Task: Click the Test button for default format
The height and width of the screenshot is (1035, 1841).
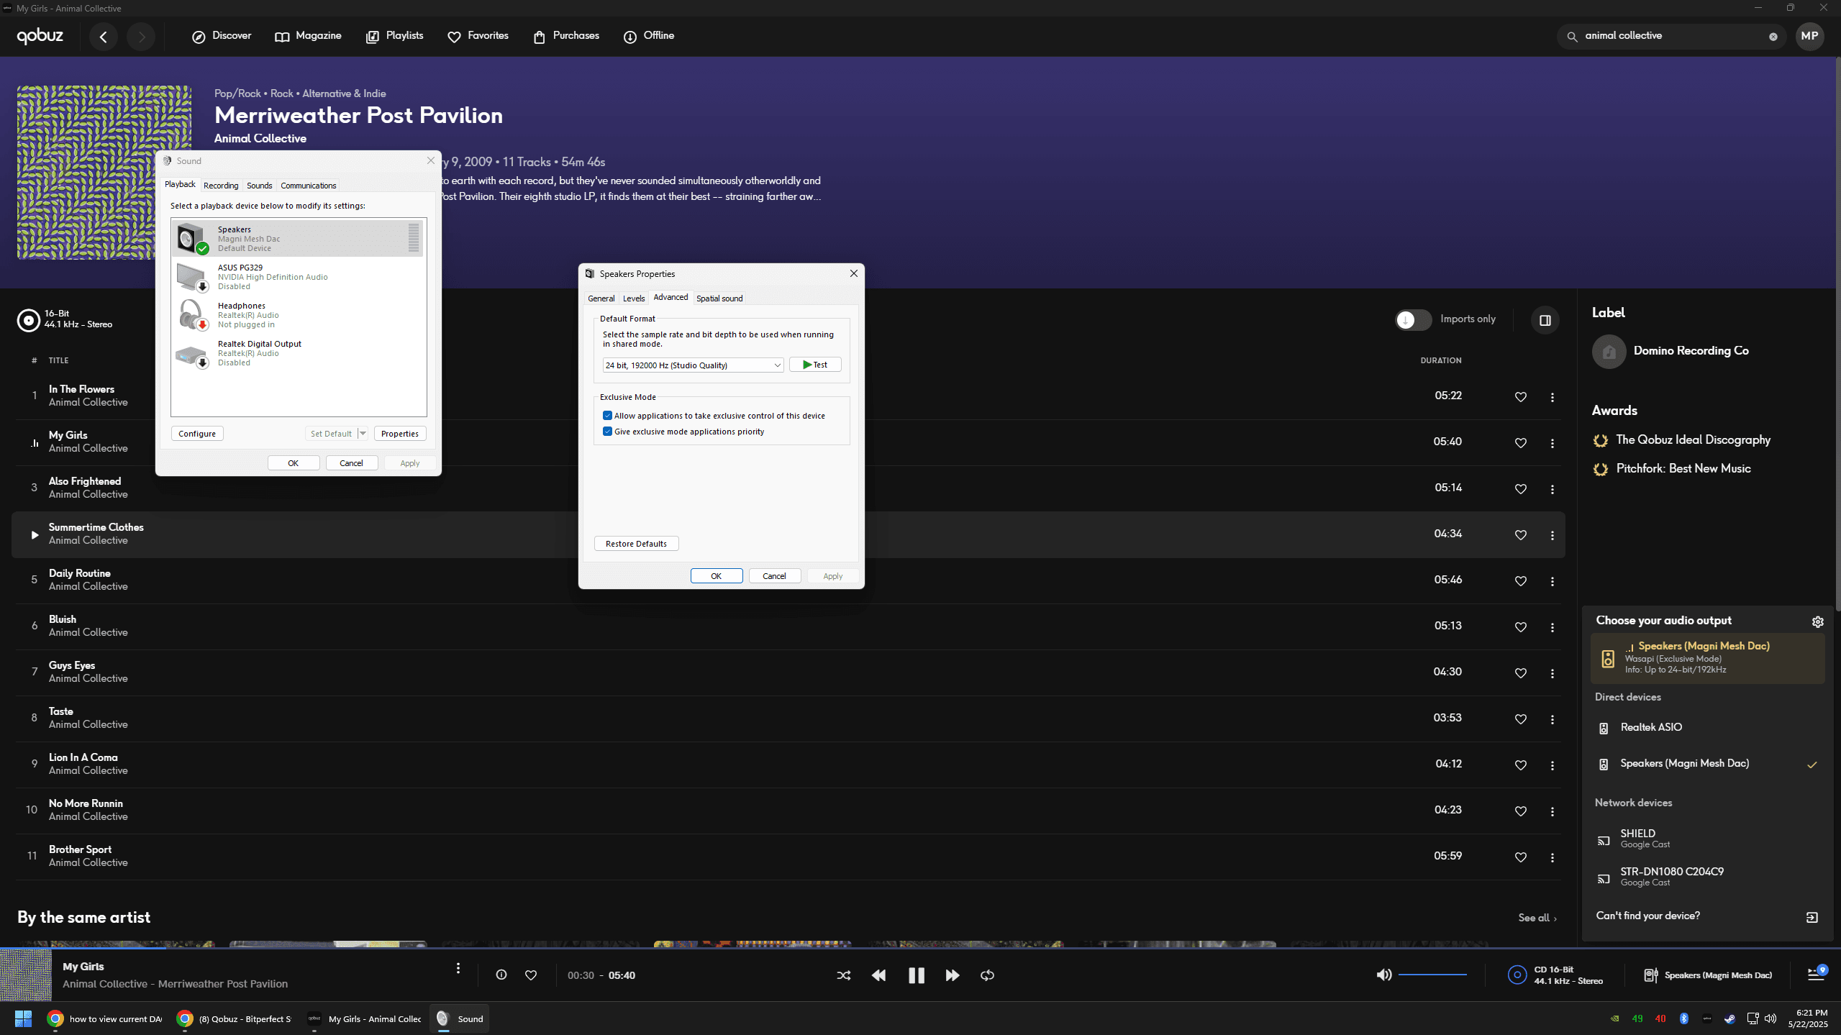Action: [815, 365]
